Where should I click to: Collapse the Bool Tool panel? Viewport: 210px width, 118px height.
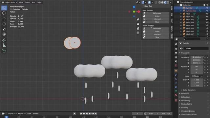coord(143,6)
